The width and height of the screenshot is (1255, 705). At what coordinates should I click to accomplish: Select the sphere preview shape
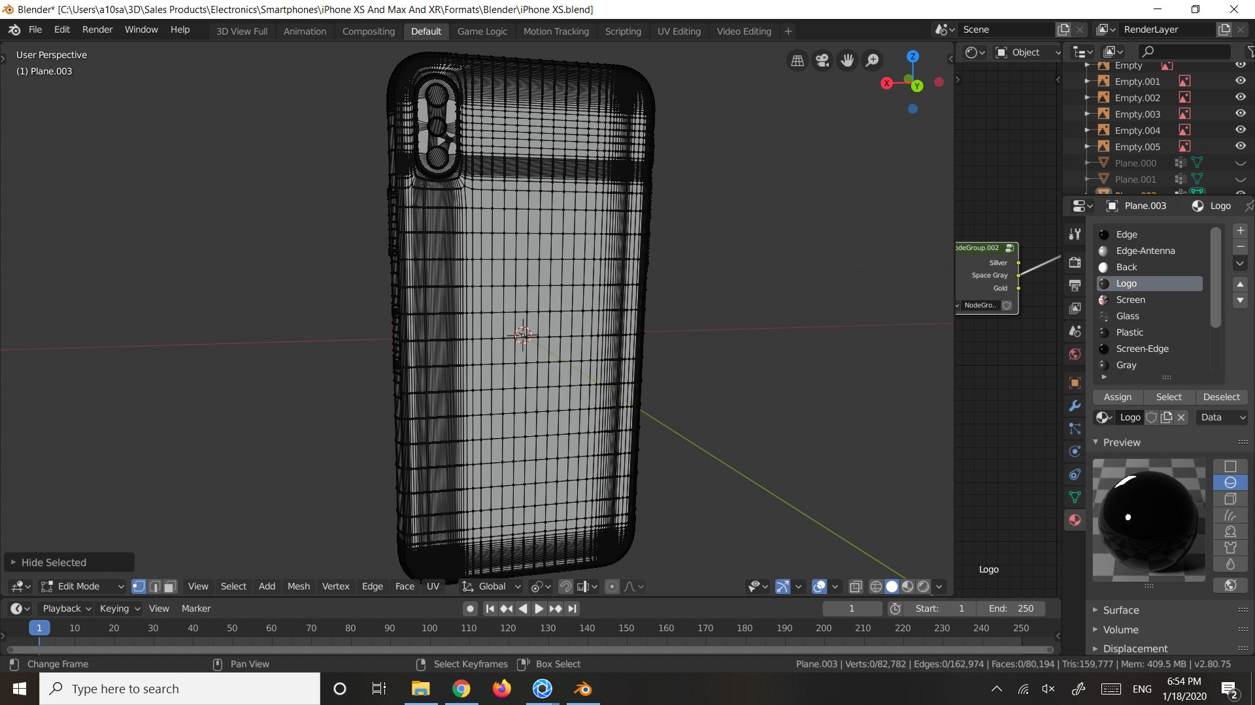tap(1230, 483)
